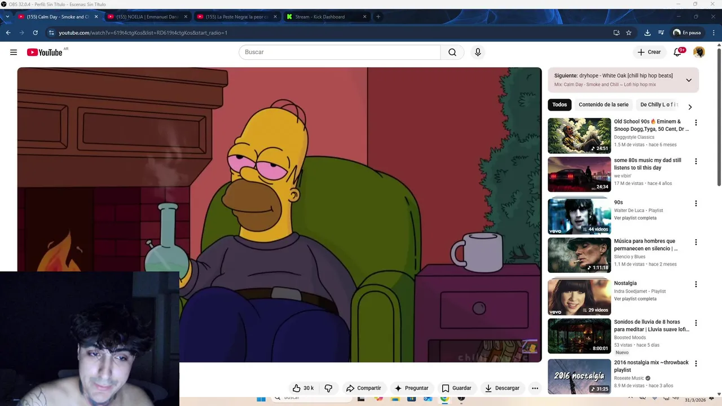Close the La Peste Negra tab
The width and height of the screenshot is (722, 406).
click(x=275, y=17)
